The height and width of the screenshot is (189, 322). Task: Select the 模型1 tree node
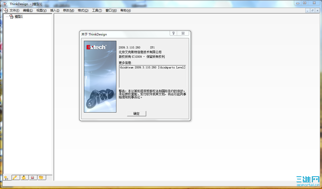[x=19, y=17]
